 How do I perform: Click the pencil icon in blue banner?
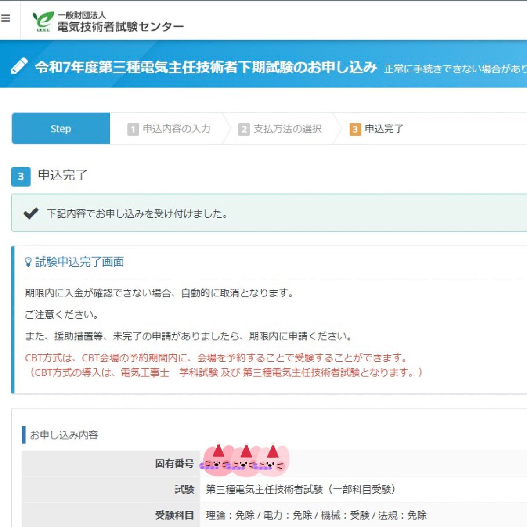point(19,66)
